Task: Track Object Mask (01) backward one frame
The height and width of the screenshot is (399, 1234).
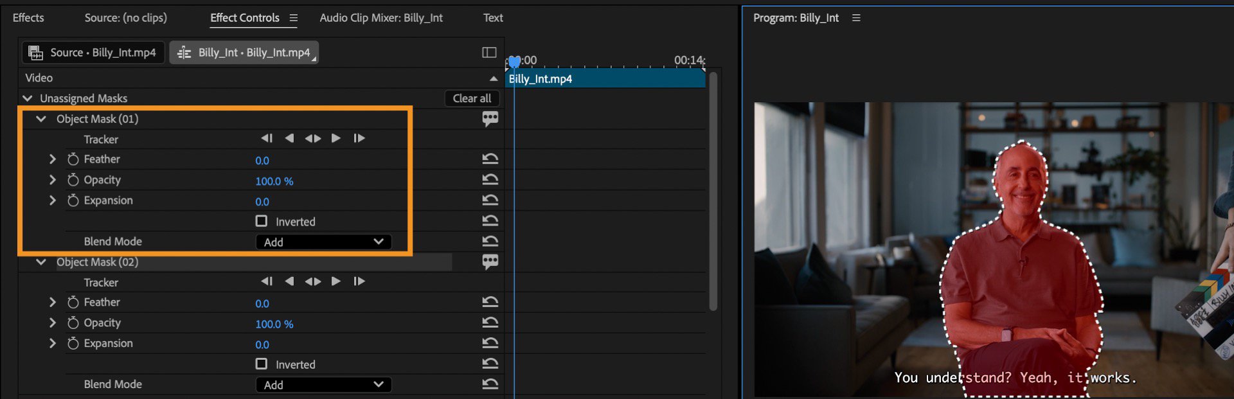Action: 289,138
